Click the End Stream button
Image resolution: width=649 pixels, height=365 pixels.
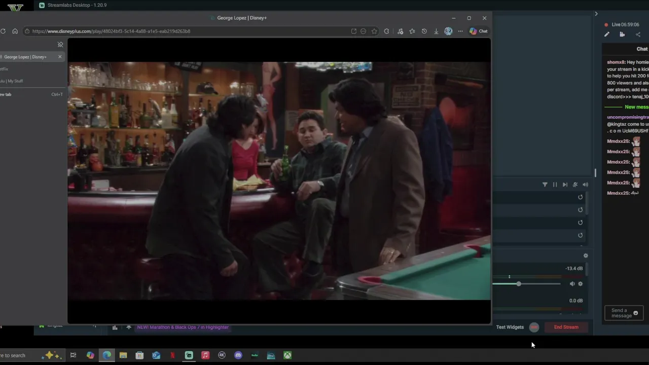click(x=566, y=327)
